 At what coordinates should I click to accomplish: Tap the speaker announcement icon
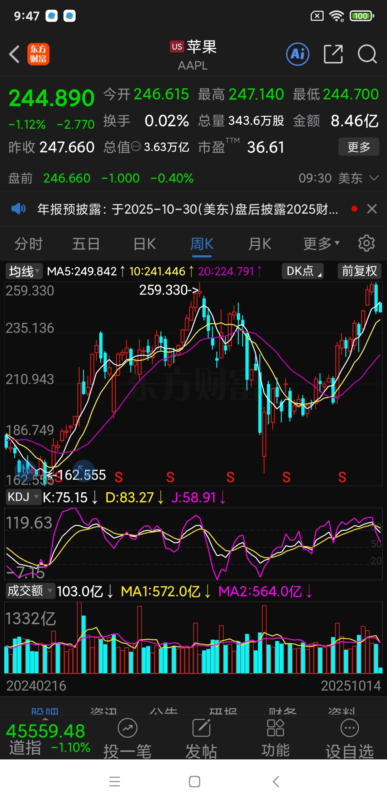[x=19, y=209]
